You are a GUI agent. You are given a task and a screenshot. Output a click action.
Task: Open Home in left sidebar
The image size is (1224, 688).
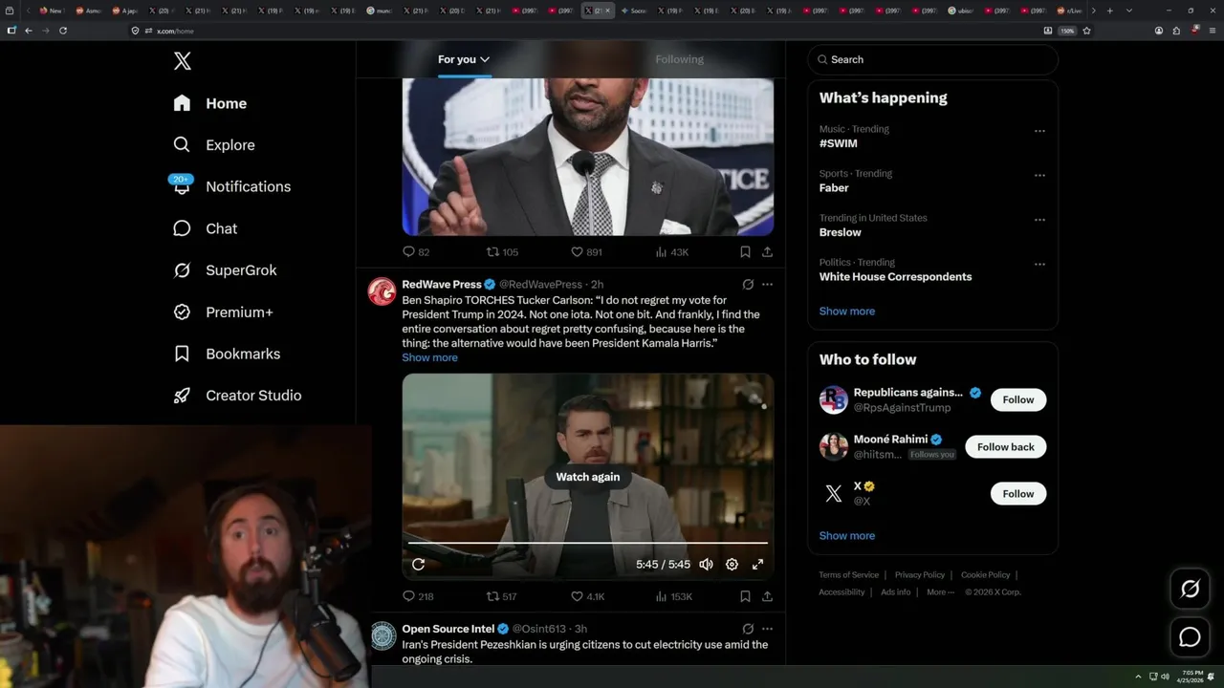tap(210, 103)
